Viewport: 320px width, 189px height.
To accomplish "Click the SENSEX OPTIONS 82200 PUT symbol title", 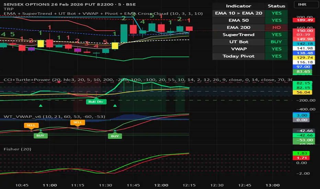I will [70, 4].
